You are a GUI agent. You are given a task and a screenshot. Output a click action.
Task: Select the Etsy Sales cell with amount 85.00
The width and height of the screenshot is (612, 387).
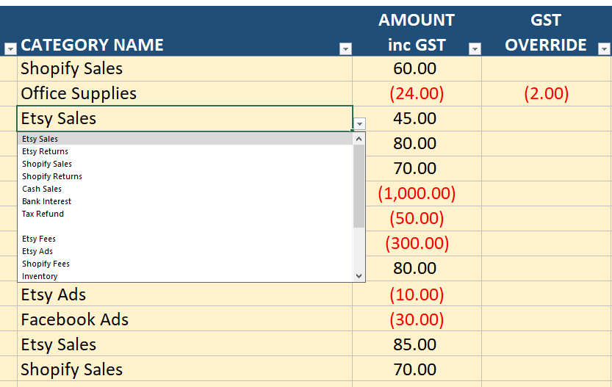(184, 344)
